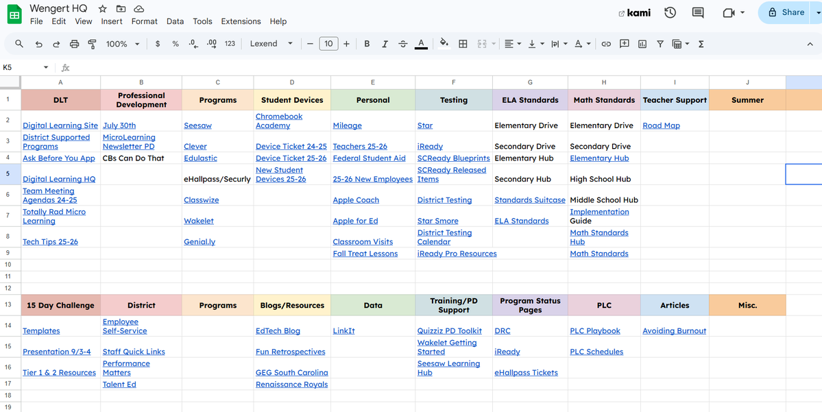
Task: Star the Wengert HQ document
Action: [103, 8]
